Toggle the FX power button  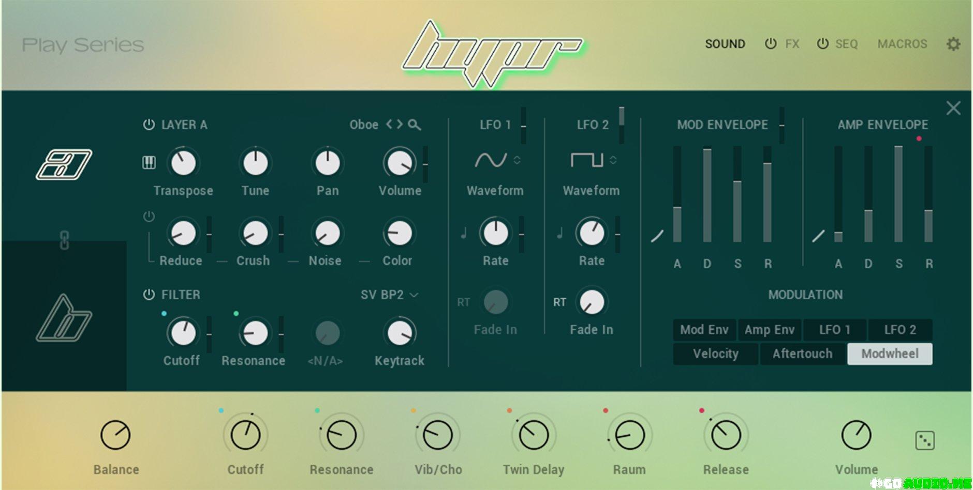[x=771, y=44]
